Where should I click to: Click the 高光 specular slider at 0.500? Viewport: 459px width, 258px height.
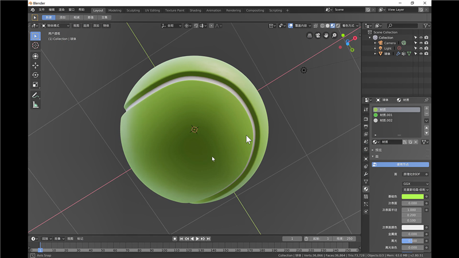point(413,241)
